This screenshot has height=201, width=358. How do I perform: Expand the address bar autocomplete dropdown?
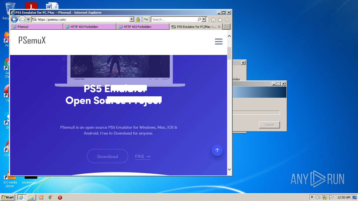pos(131,20)
